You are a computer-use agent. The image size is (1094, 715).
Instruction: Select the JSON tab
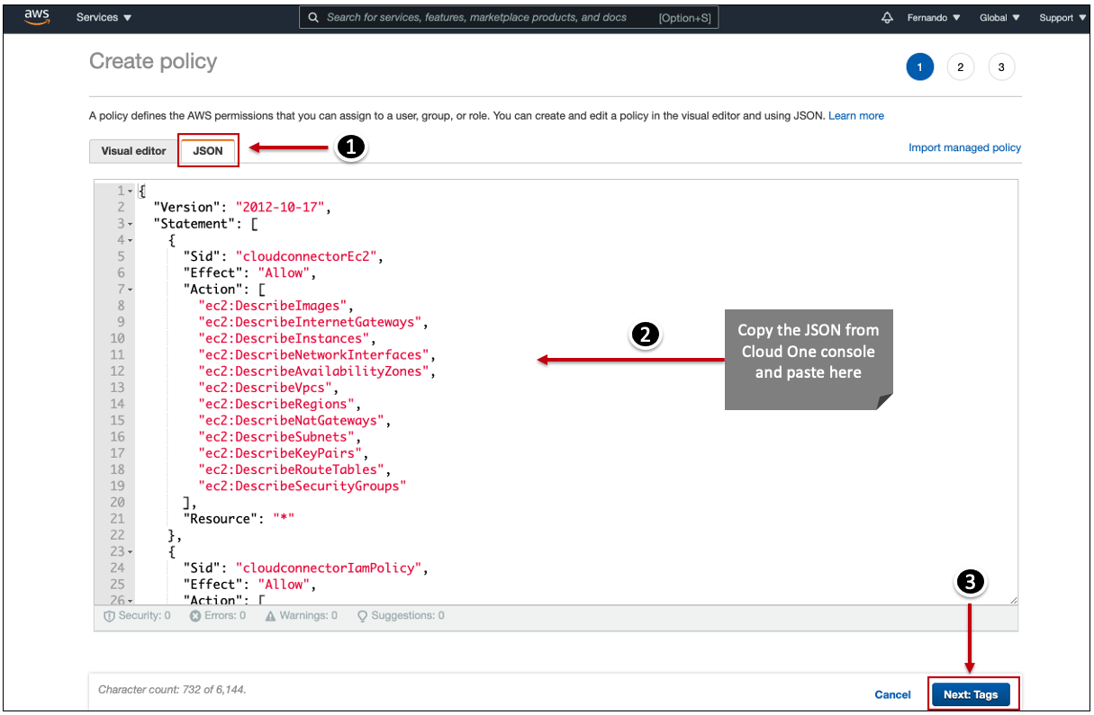pyautogui.click(x=208, y=151)
